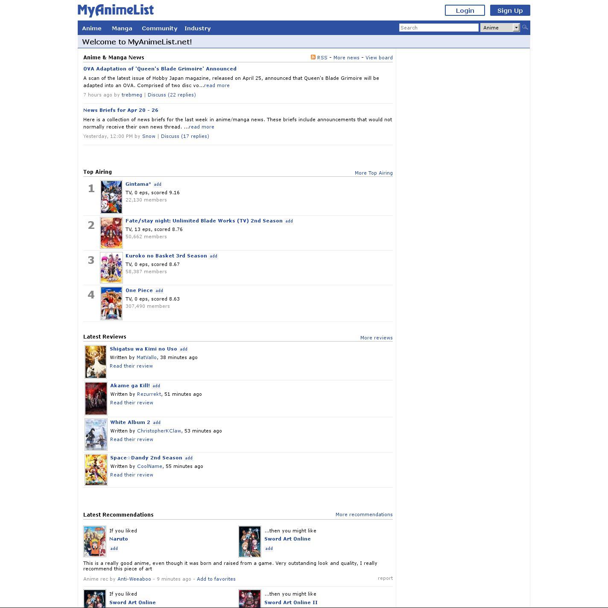This screenshot has height=608, width=608.
Task: Open the Community menu
Action: (159, 28)
